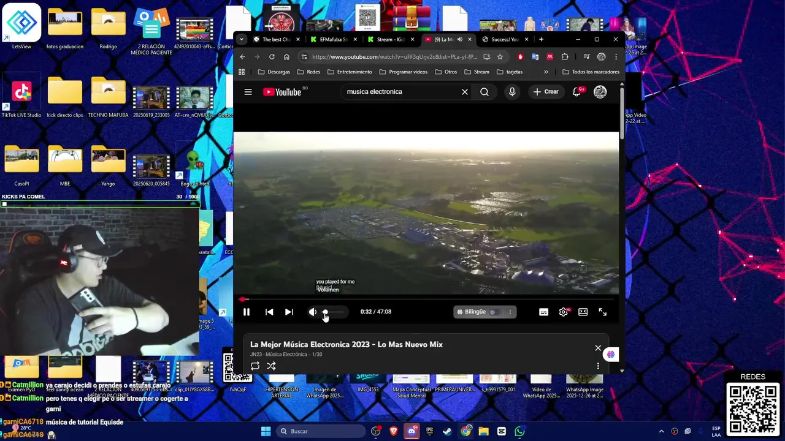Toggle subtitles in the player

point(543,312)
